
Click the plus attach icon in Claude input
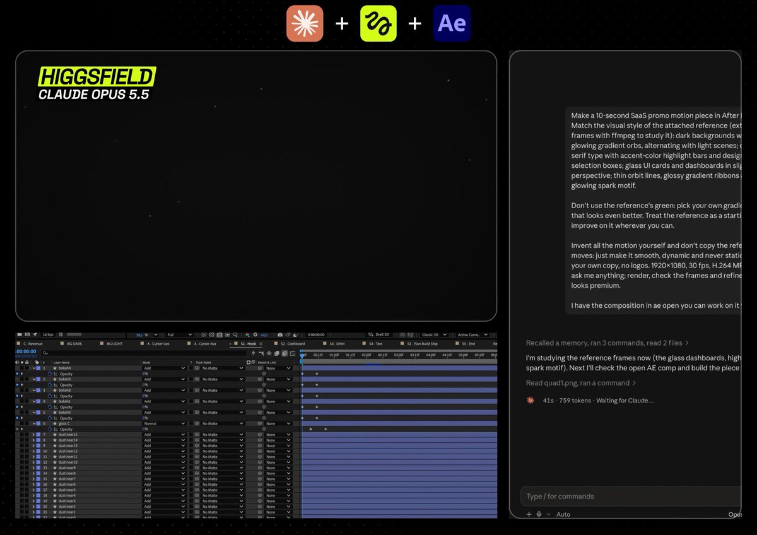coord(529,514)
